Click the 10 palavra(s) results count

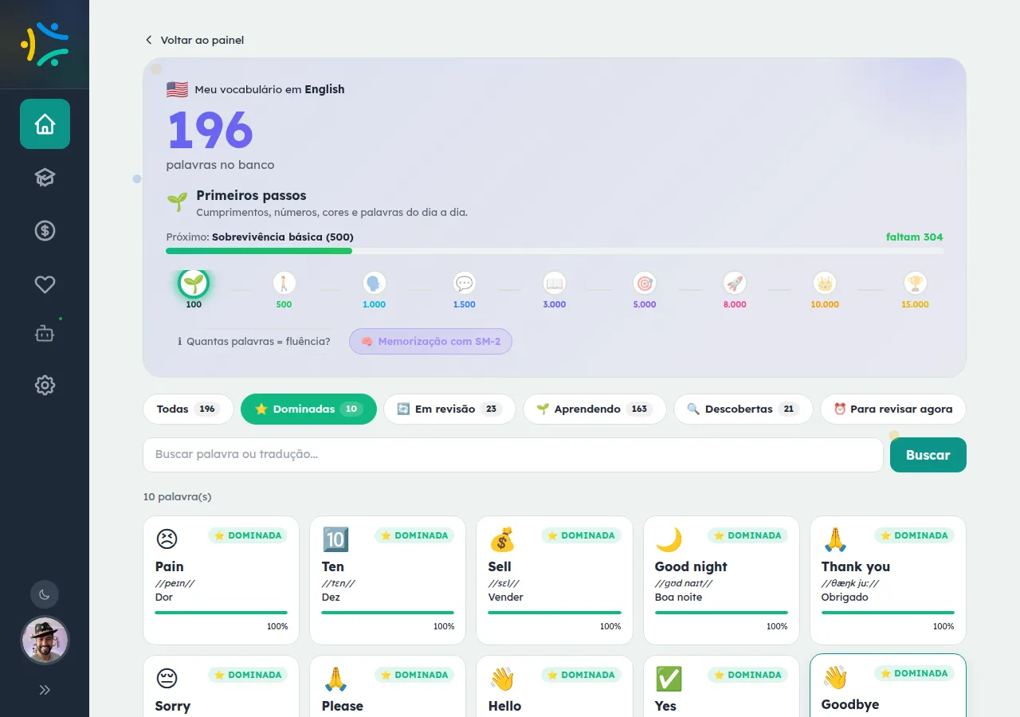[x=177, y=496]
